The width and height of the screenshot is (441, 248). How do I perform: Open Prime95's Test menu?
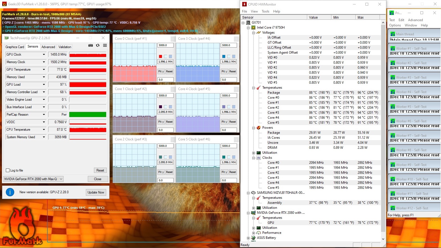(x=392, y=20)
